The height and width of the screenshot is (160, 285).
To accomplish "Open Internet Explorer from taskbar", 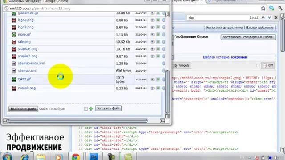I will click(25, 157).
